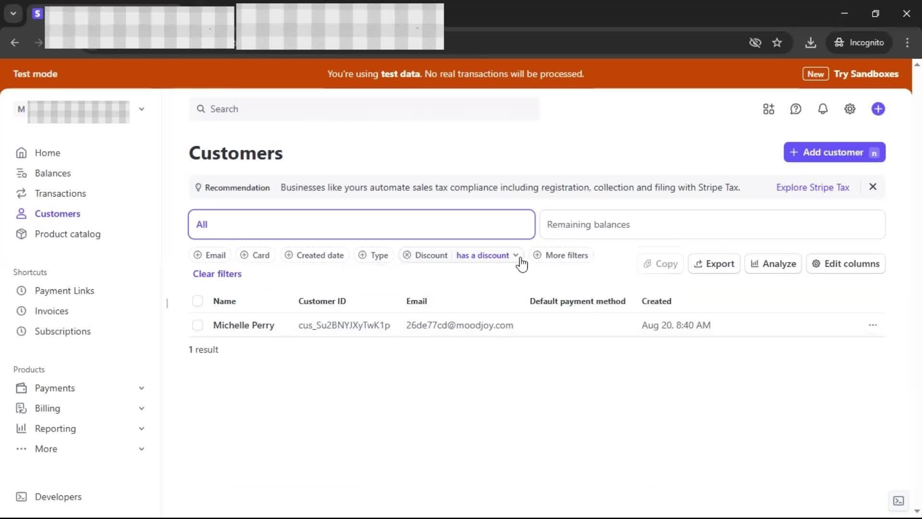
Task: Add a Card filter
Action: tap(255, 255)
